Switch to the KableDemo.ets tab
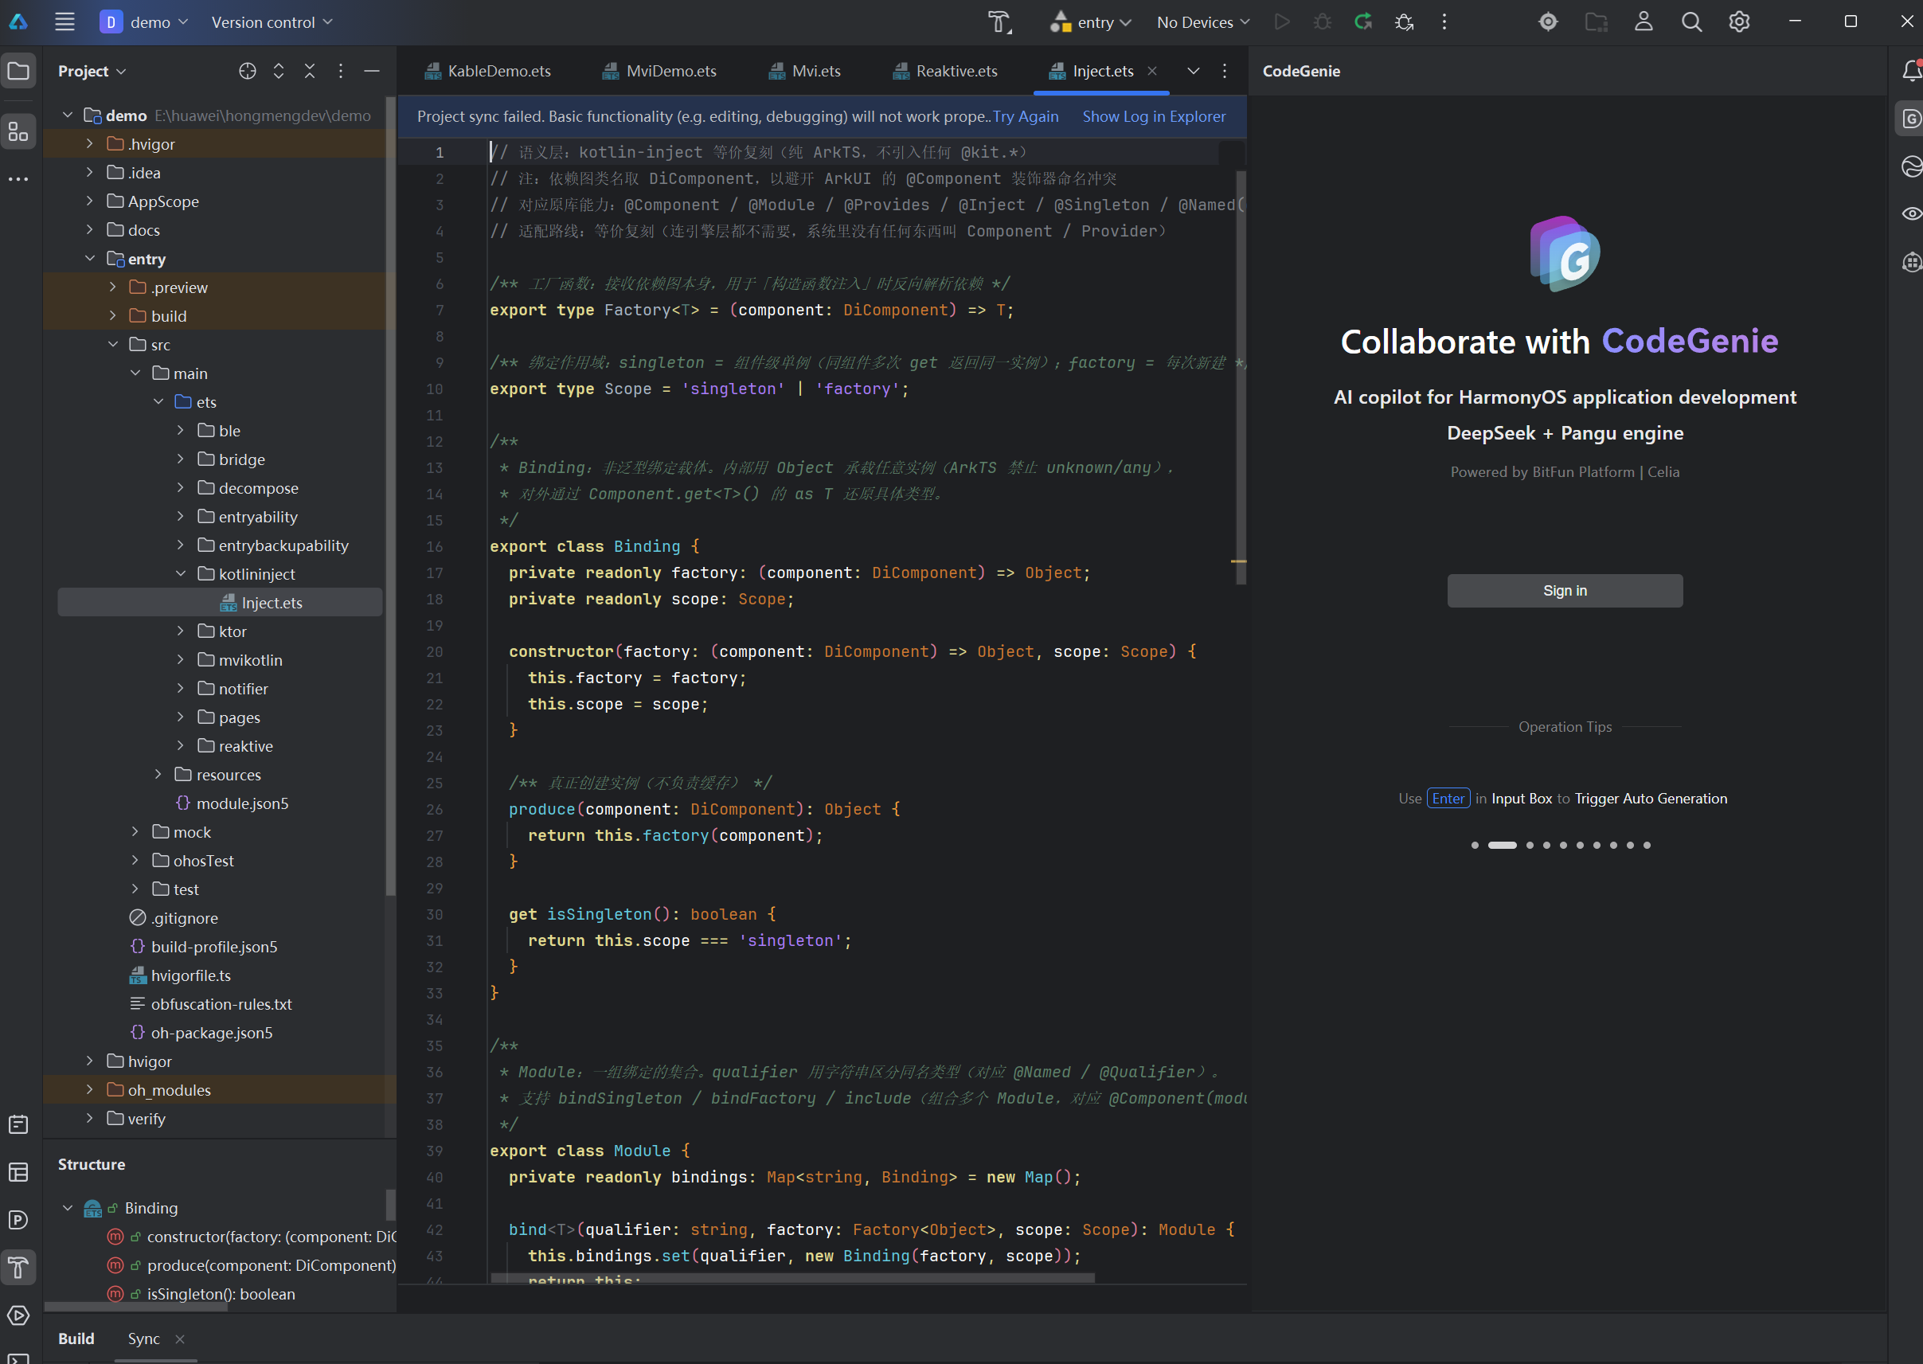 point(488,72)
